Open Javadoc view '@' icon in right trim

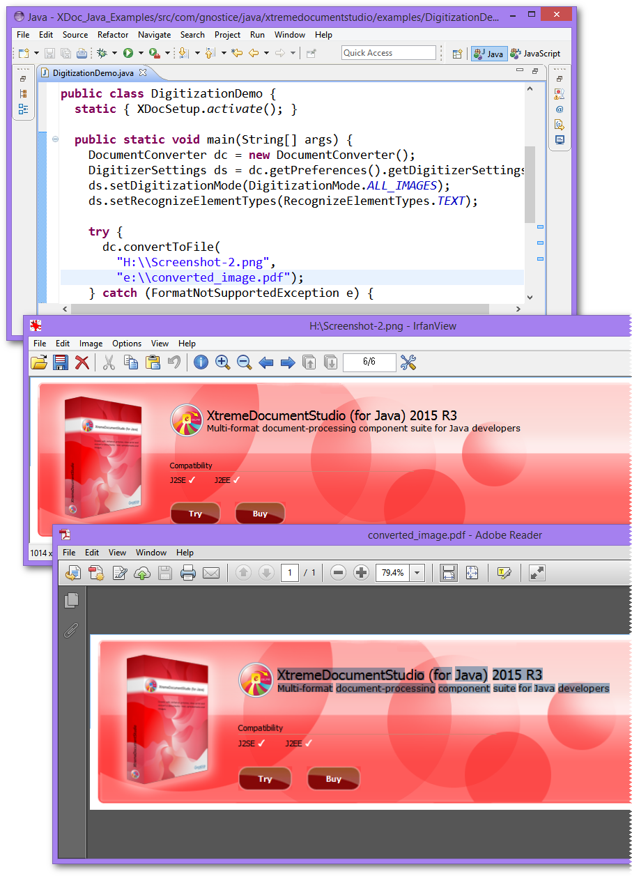point(560,109)
